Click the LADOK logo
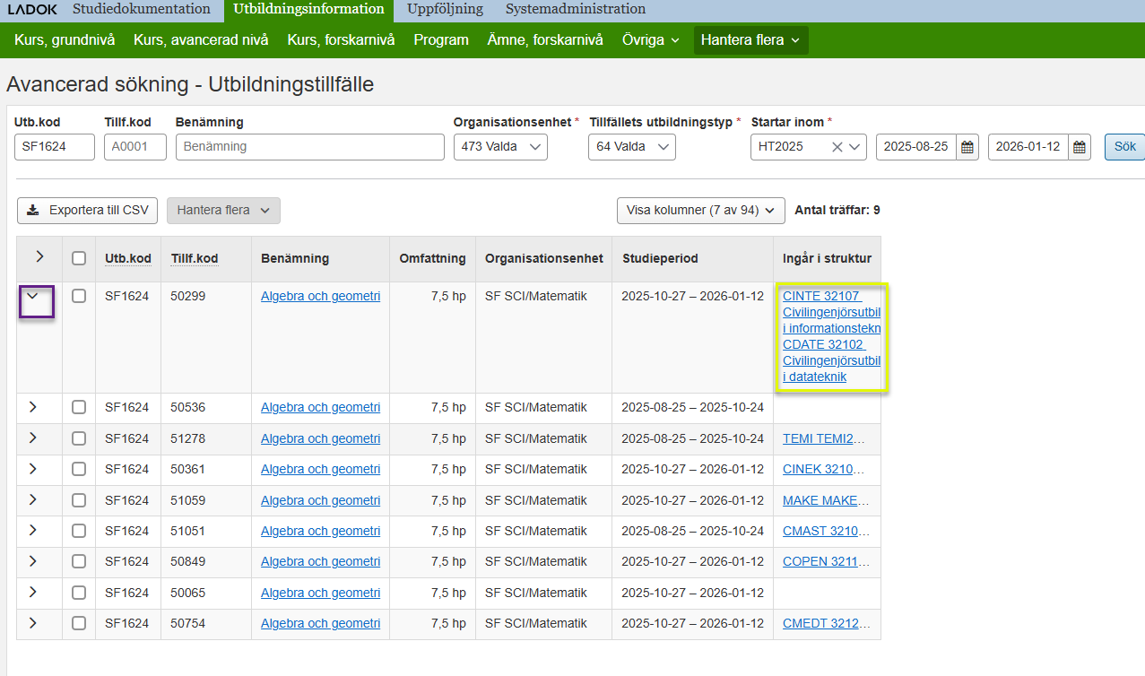1145x676 pixels. [x=32, y=10]
